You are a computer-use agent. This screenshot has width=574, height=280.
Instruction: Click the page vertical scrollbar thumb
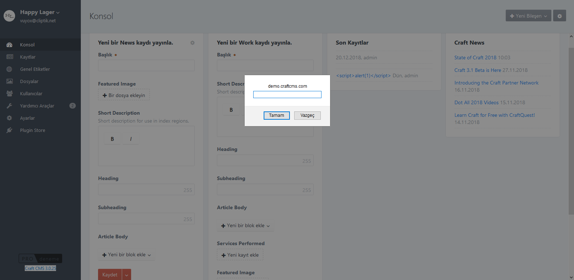click(571, 131)
